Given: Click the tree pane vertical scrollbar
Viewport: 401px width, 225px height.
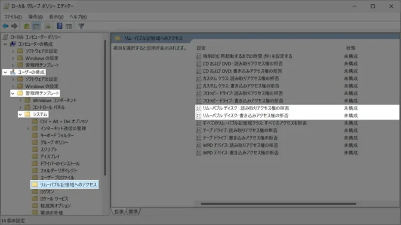Looking at the screenshot, I should coord(105,107).
